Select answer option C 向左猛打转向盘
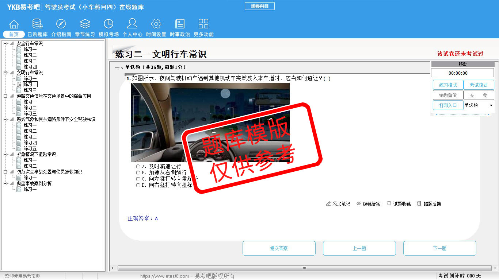The height and width of the screenshot is (280, 499). [x=138, y=179]
